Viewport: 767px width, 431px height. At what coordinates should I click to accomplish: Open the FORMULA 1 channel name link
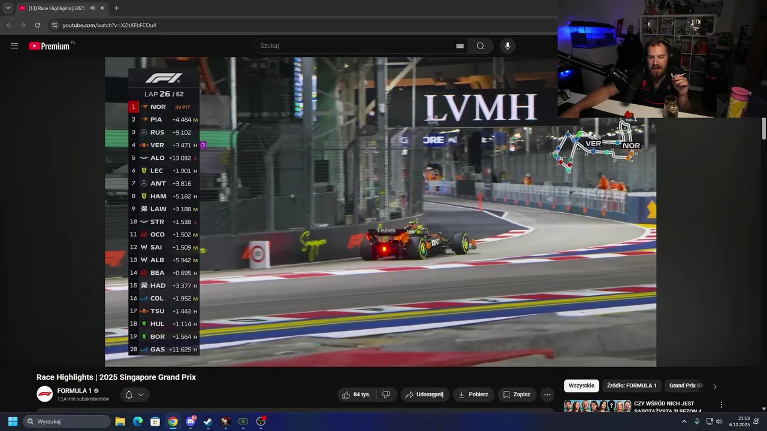pos(74,391)
